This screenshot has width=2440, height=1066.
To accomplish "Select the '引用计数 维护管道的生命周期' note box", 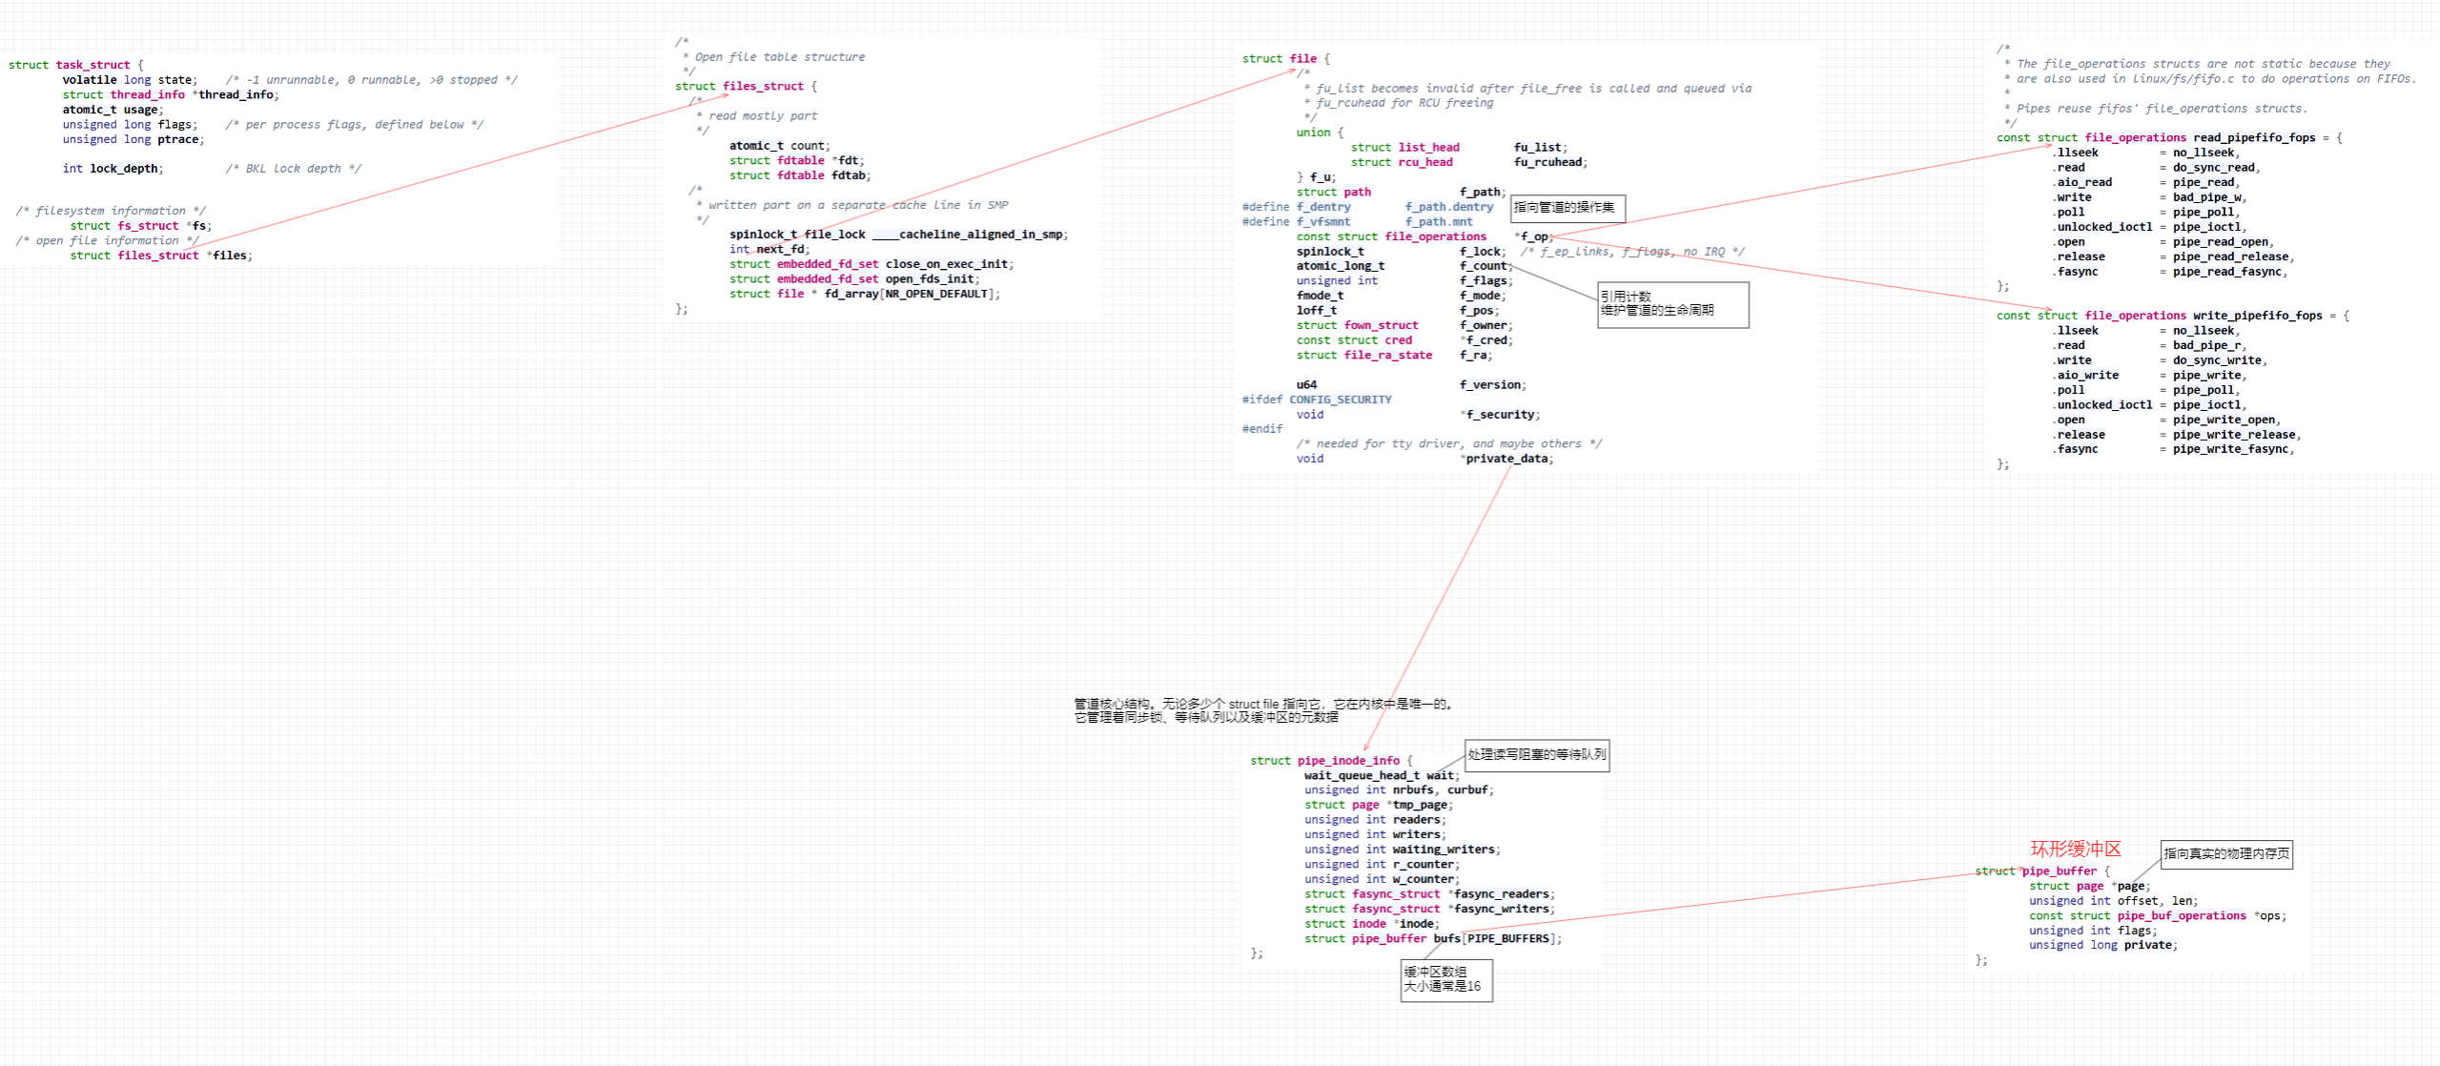I will [x=1672, y=304].
